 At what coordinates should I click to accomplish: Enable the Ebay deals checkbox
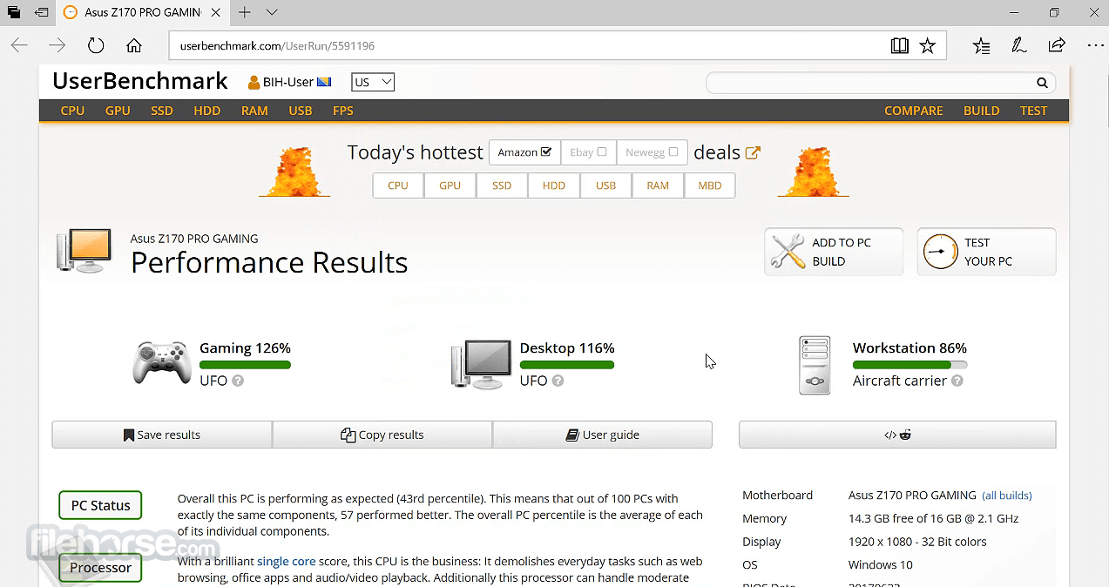click(601, 152)
